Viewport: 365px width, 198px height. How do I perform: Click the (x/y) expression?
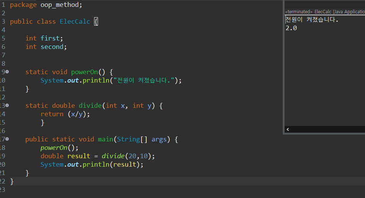77,114
